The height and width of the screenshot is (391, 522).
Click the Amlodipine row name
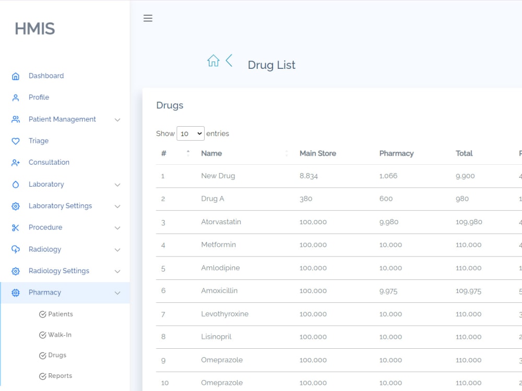(x=220, y=268)
